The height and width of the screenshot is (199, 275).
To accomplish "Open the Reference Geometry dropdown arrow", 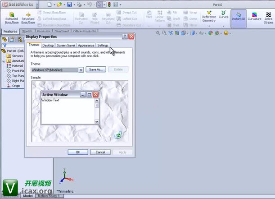I will (x=209, y=26).
